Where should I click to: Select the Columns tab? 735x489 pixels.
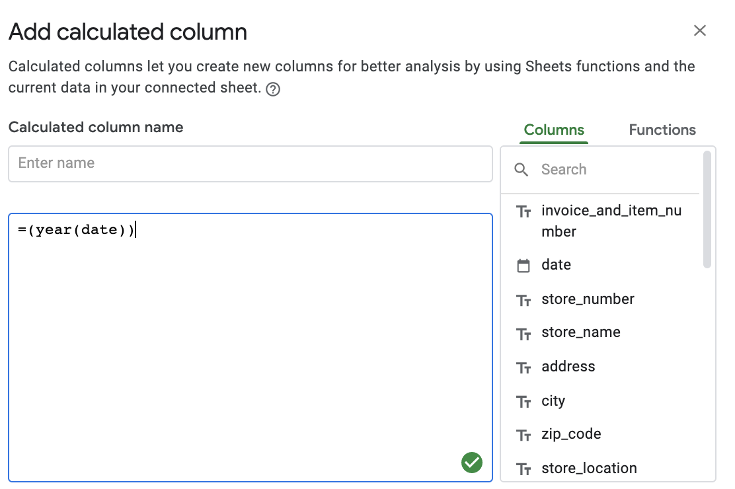554,130
